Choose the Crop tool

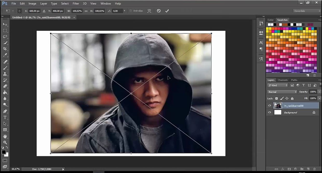click(x=5, y=49)
